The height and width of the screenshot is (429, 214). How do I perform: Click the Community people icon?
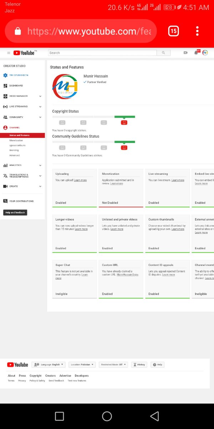tap(5, 117)
